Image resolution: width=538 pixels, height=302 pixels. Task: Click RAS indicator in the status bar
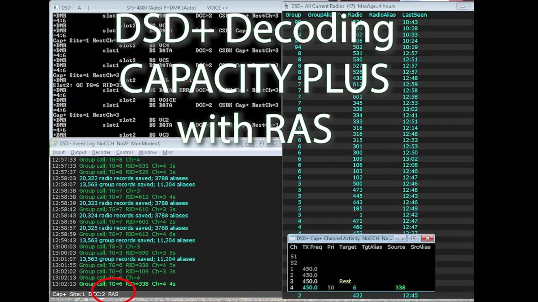113,294
